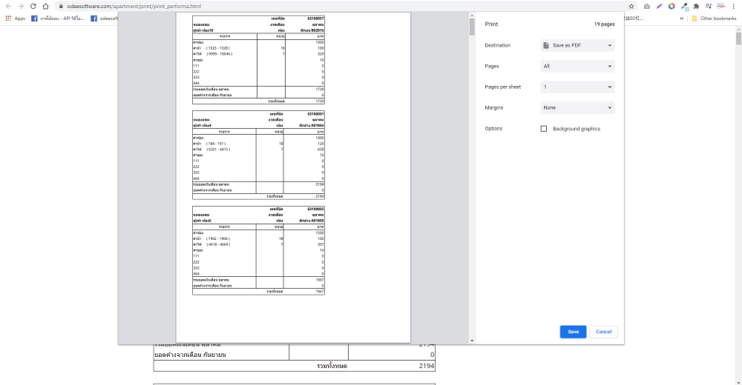Click the browser back arrow

pos(8,6)
